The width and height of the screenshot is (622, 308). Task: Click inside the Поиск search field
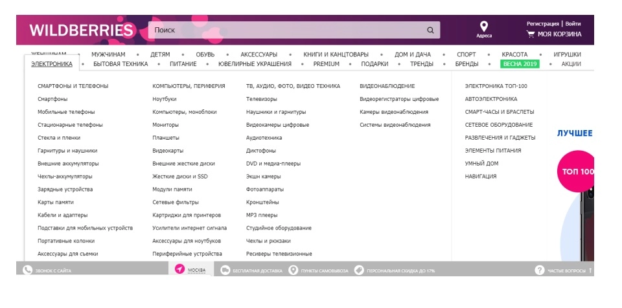tap(294, 30)
